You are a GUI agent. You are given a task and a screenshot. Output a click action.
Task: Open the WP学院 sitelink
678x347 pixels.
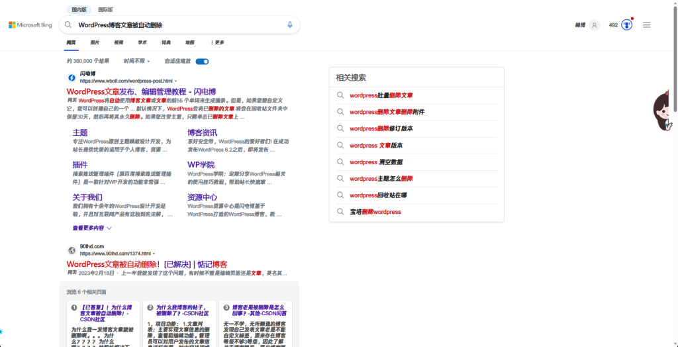(201, 165)
